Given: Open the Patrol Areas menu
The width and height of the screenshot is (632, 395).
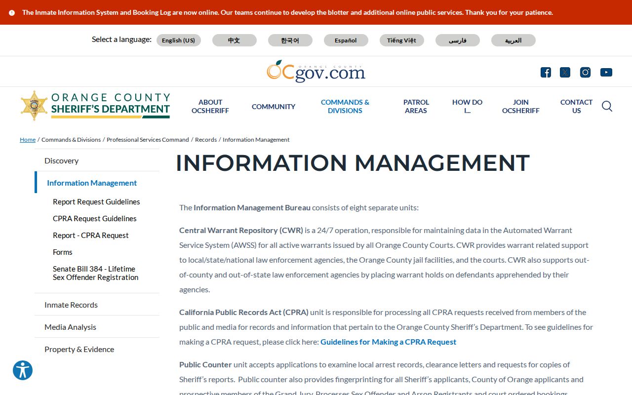Looking at the screenshot, I should coord(416,107).
